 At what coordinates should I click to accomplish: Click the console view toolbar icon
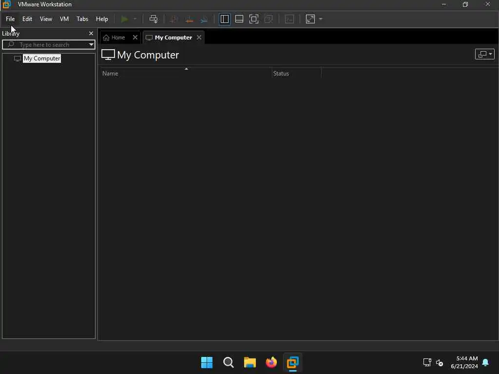tap(289, 19)
